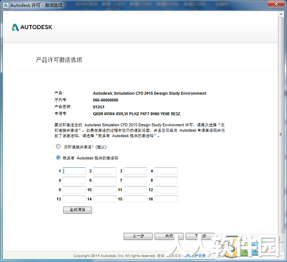Click activation code field 6
Screen dimensions: 287x262
click(x=105, y=180)
